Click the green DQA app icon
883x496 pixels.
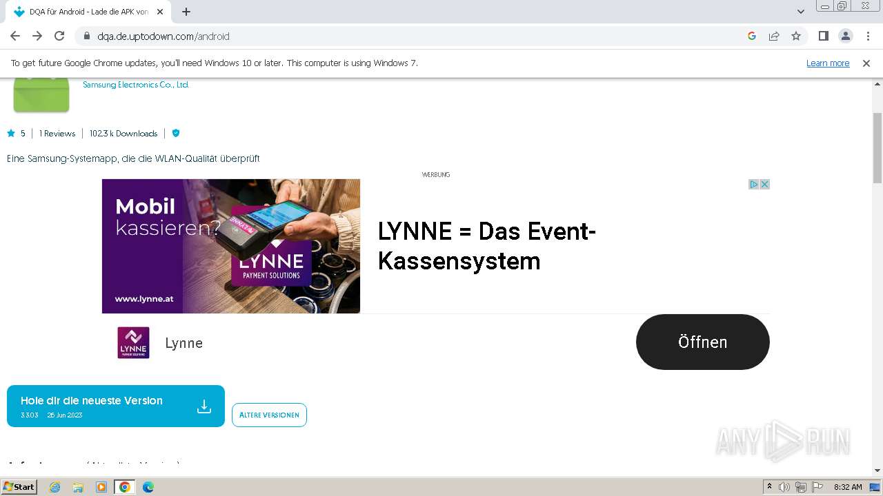point(41,95)
